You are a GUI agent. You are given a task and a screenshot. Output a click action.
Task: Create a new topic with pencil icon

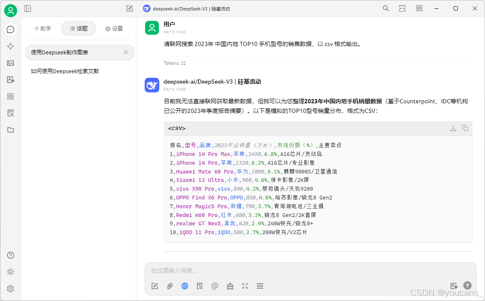[x=130, y=8]
